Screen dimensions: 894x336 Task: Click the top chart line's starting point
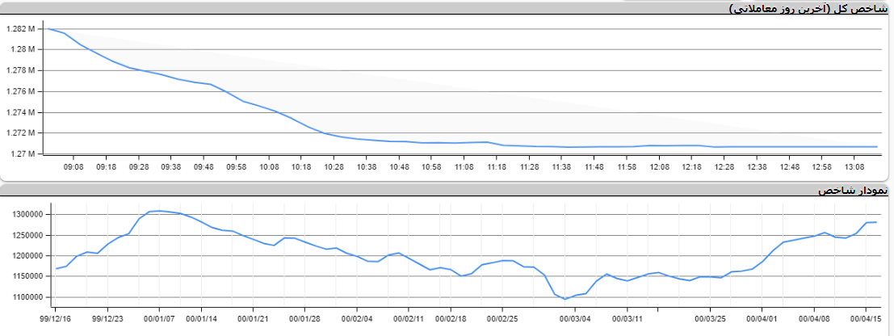[49, 29]
